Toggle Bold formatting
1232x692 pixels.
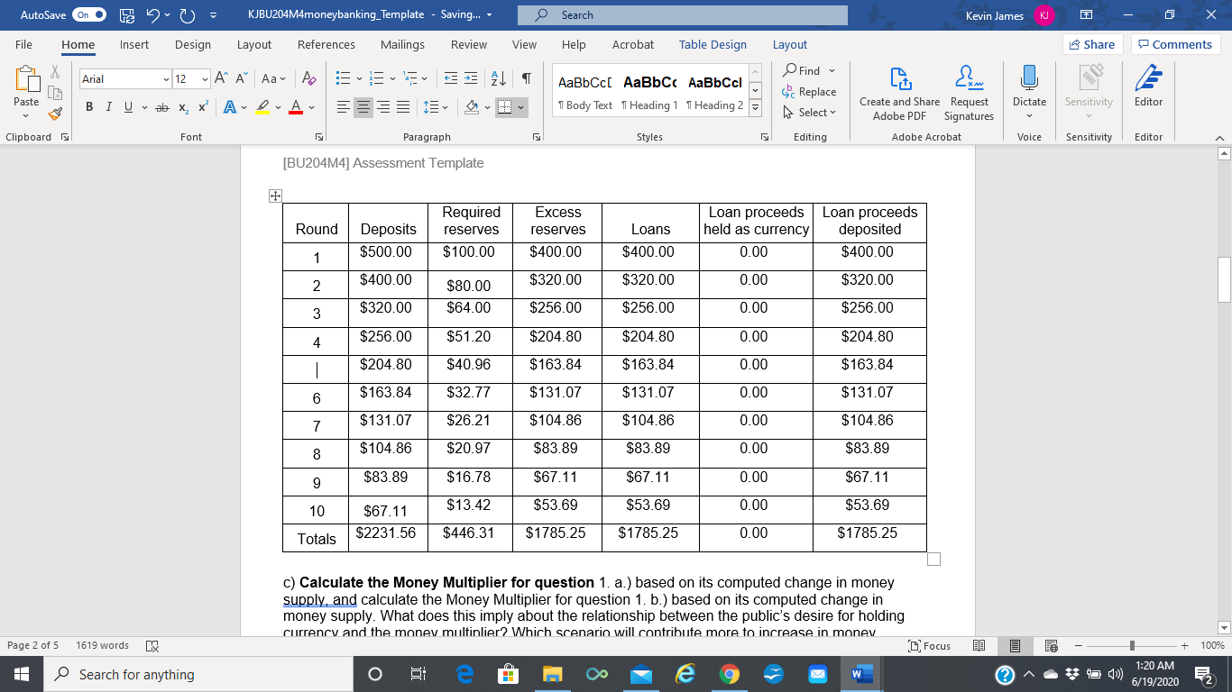pos(89,108)
